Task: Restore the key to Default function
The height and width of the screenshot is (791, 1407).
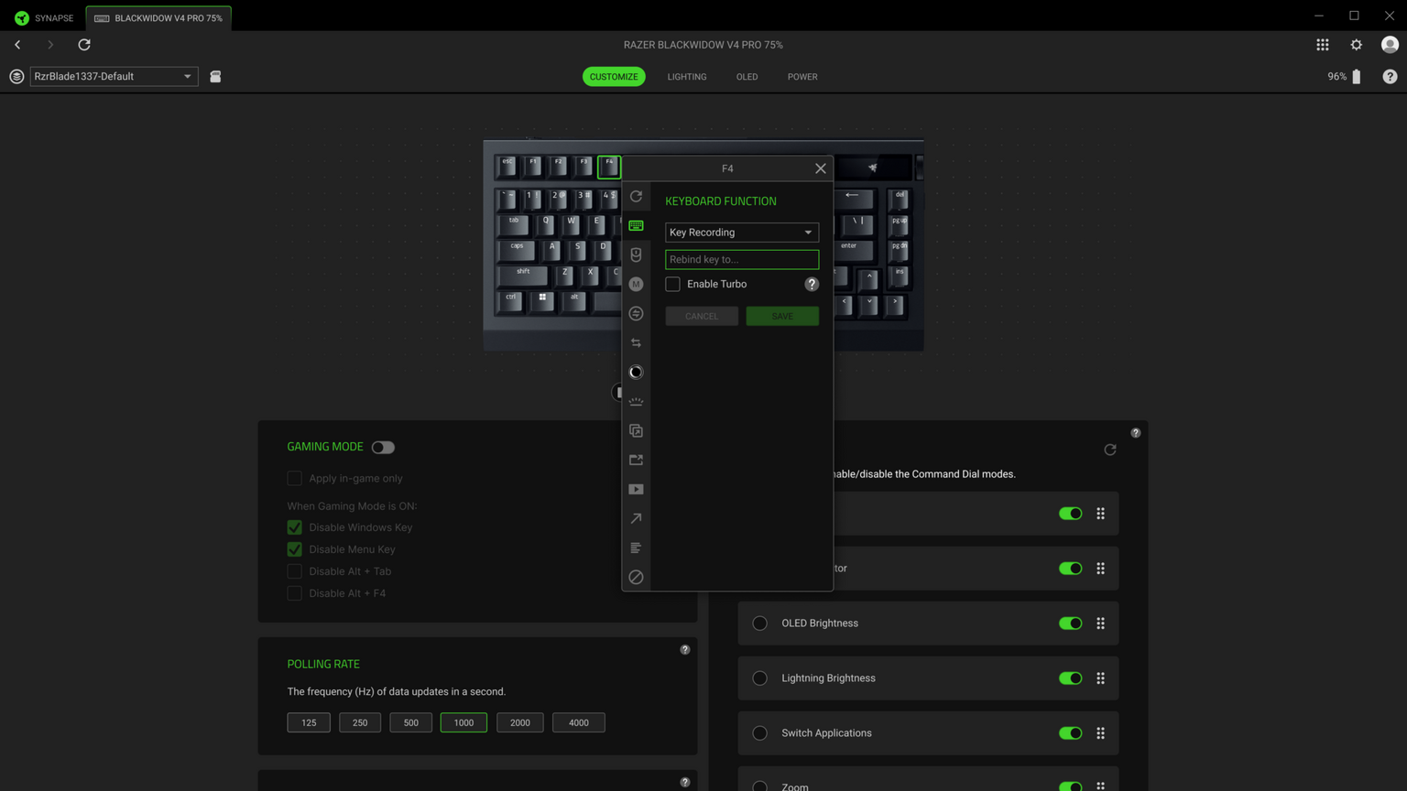Action: 636,196
